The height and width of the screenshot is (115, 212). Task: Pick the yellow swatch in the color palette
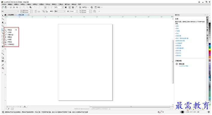210,49
